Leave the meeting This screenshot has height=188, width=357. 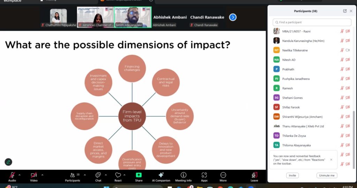254,177
